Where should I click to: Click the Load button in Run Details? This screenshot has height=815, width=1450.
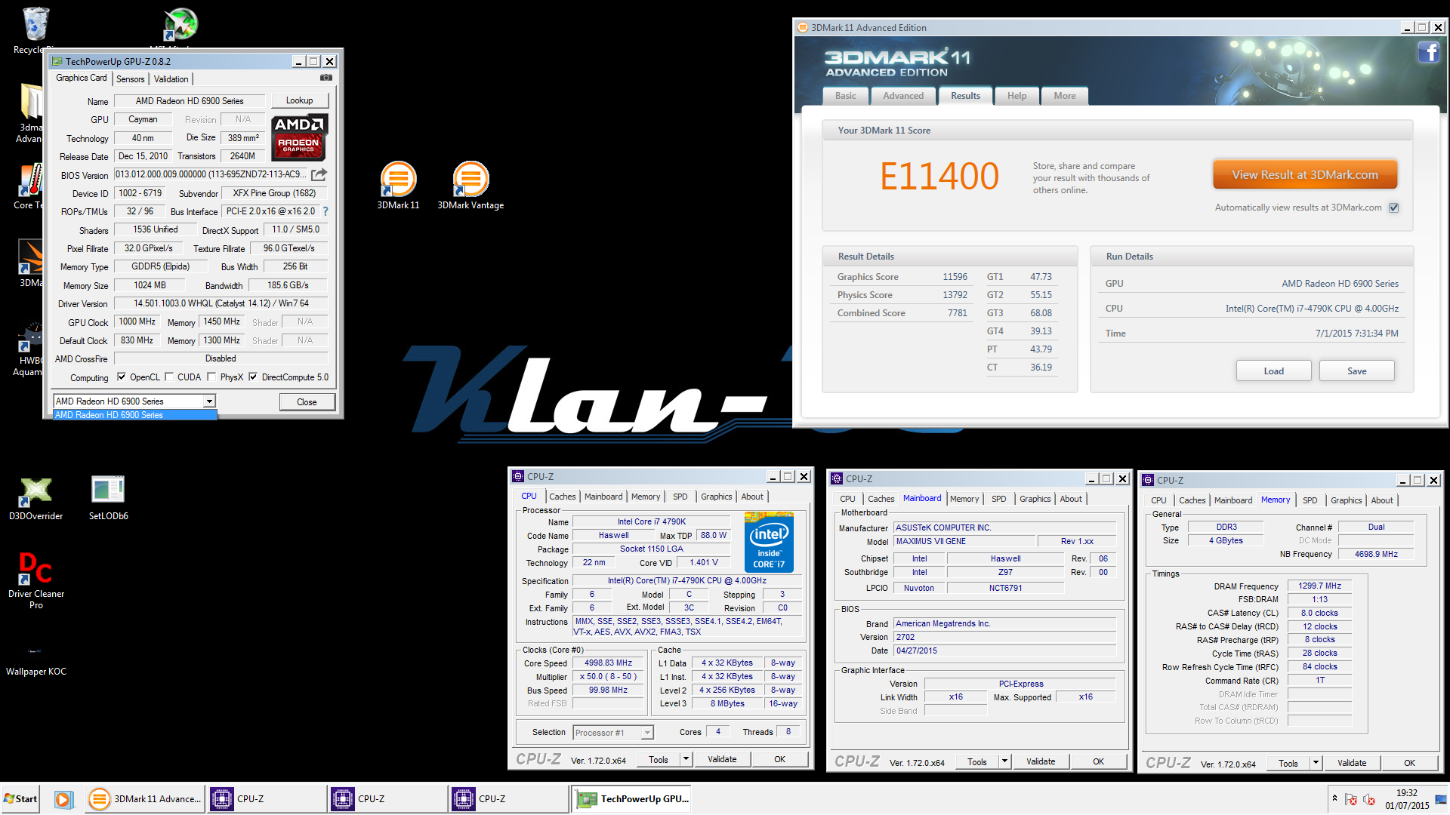point(1273,371)
